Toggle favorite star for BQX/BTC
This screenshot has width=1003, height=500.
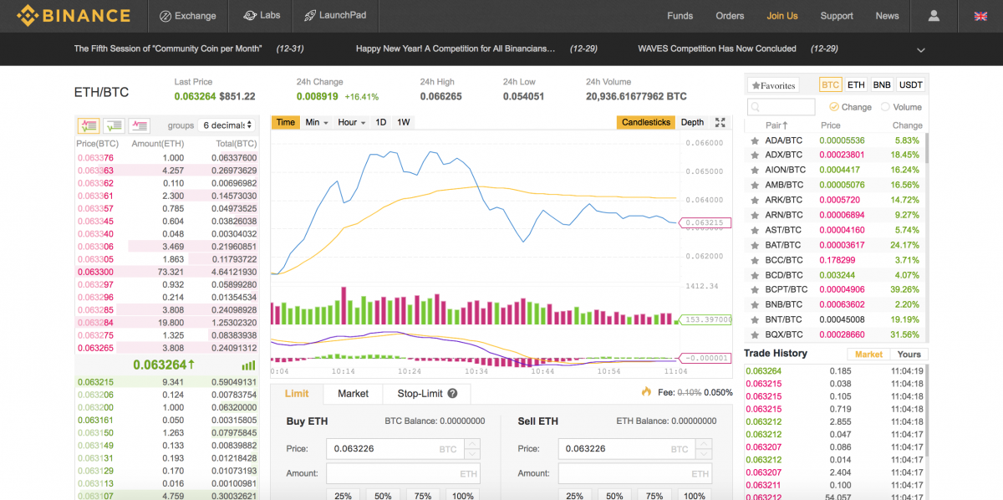coord(755,334)
